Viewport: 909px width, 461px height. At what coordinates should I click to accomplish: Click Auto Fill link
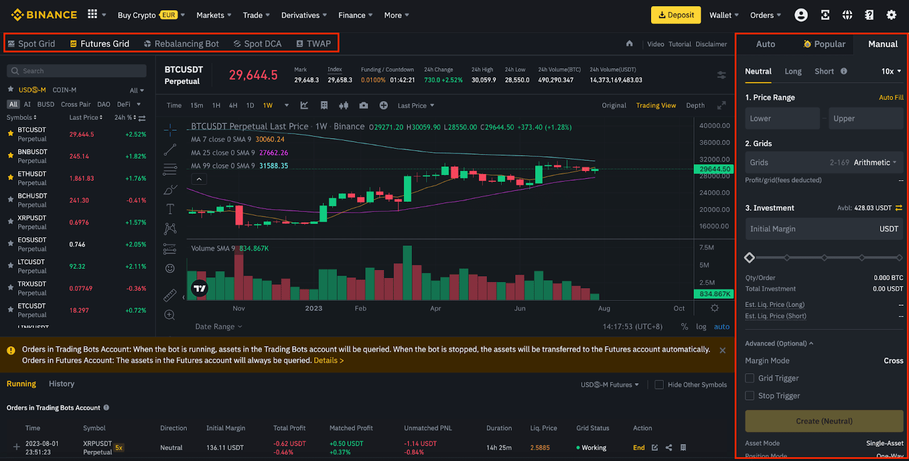click(x=891, y=98)
